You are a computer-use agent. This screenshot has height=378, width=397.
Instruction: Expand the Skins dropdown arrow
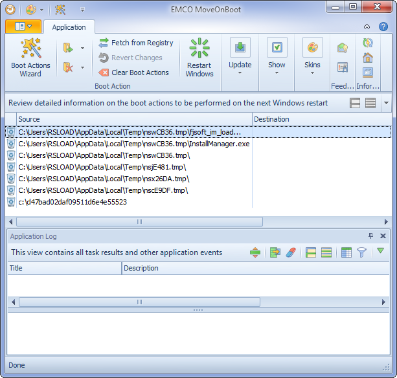coord(312,73)
